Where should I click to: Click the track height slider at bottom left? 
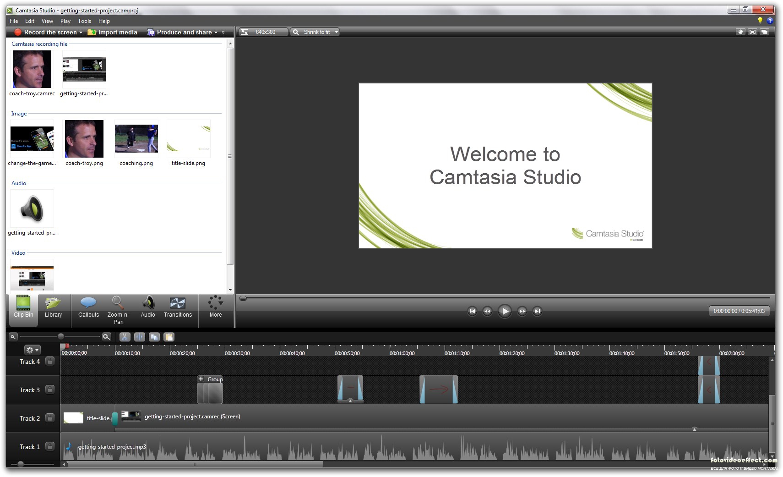(21, 464)
